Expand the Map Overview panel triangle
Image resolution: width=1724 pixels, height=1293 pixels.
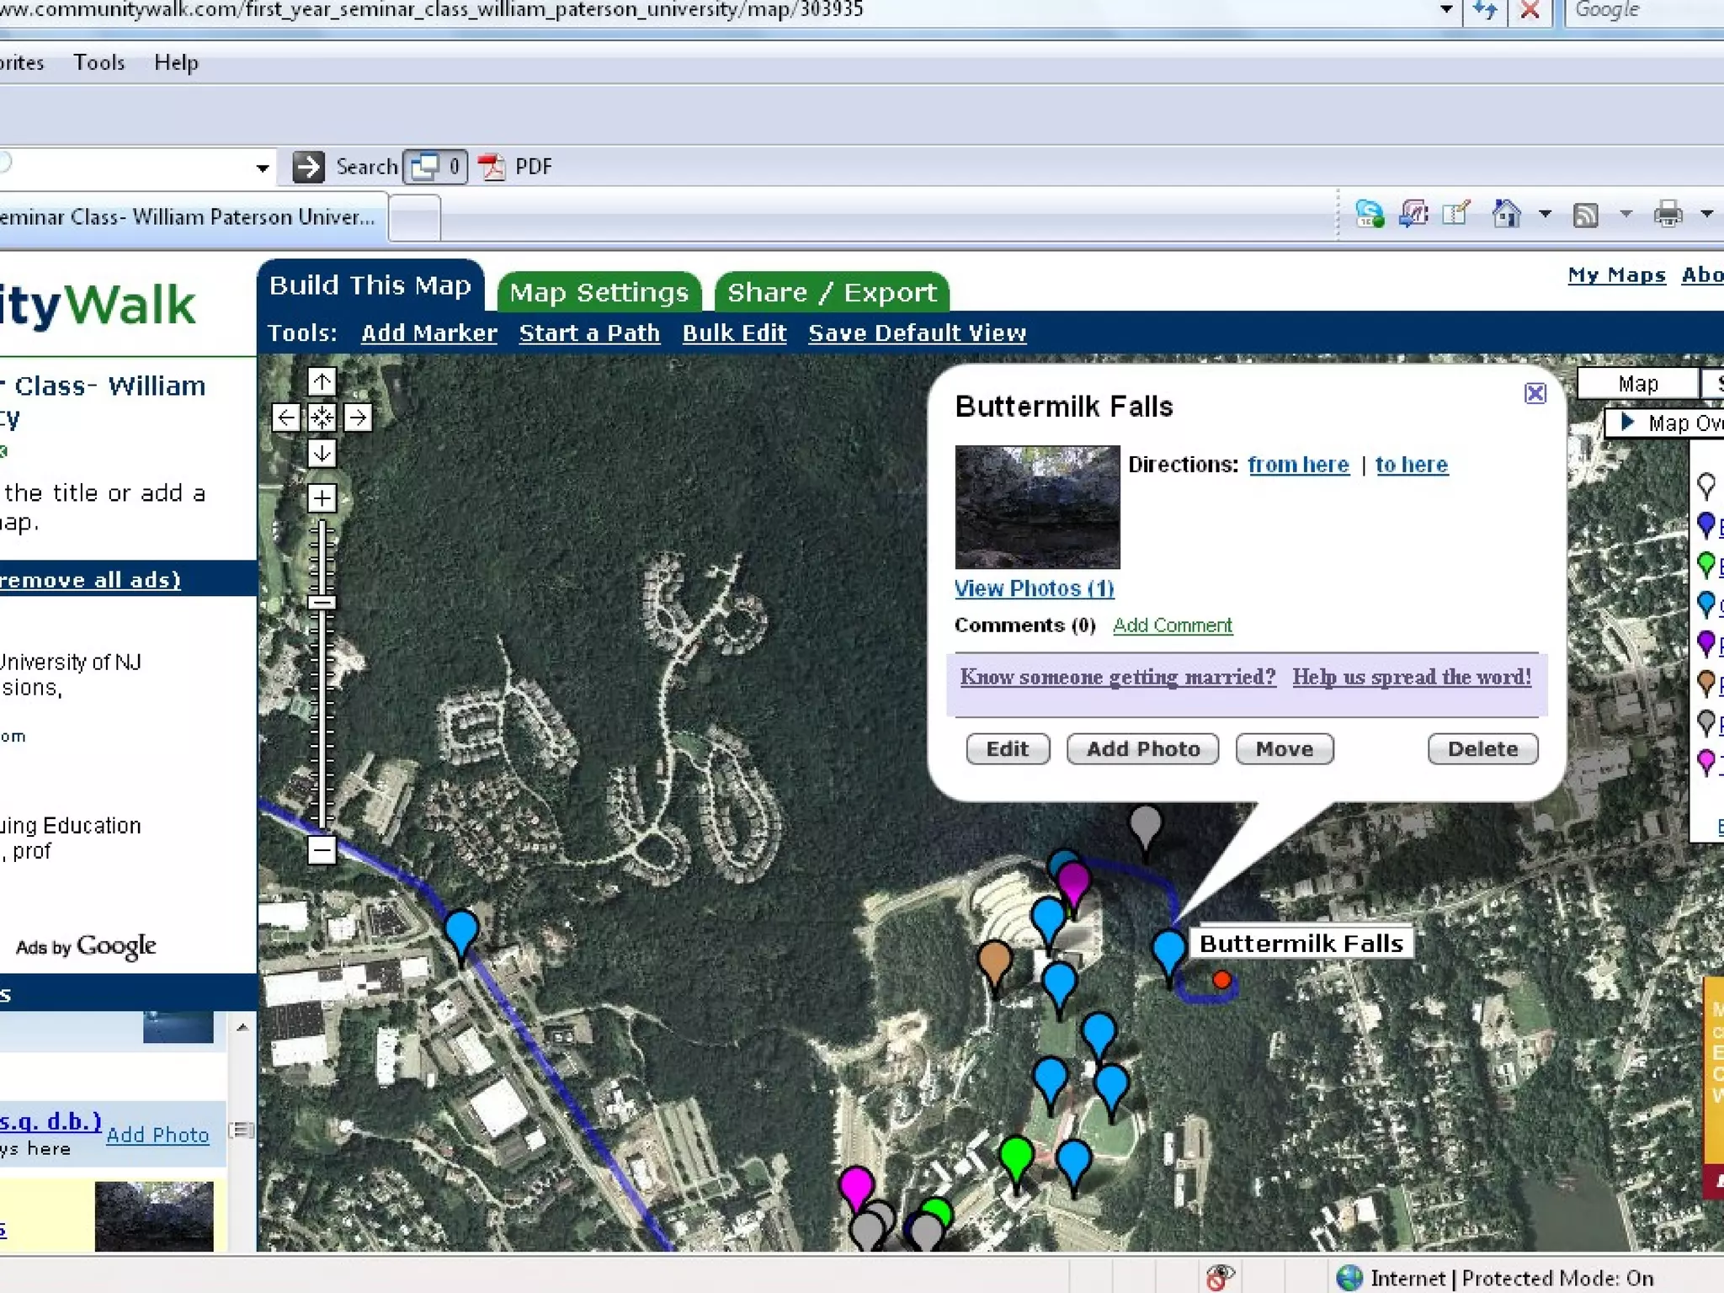[1627, 423]
